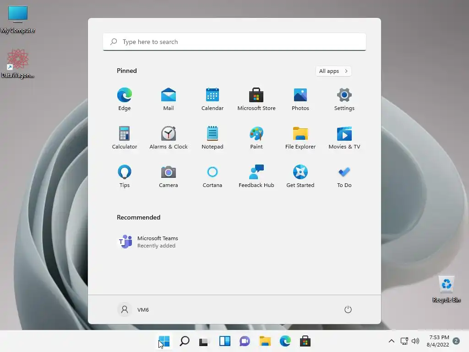Open Task View on the taskbar
This screenshot has width=469, height=352.
point(204,341)
